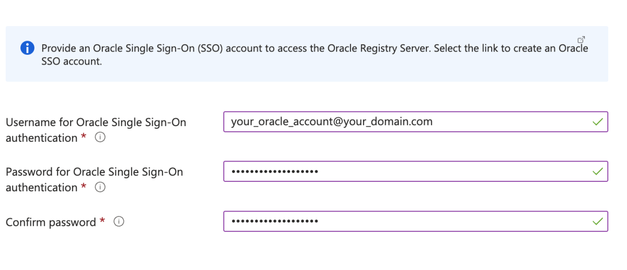Focus the Oracle SSO username input field
627x270 pixels.
click(x=415, y=122)
